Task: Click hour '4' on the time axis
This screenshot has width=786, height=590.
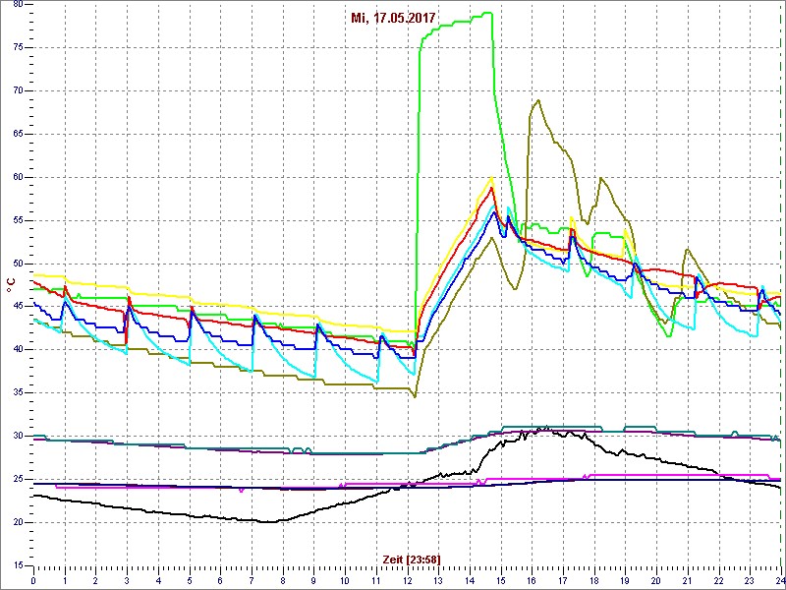Action: 158,580
